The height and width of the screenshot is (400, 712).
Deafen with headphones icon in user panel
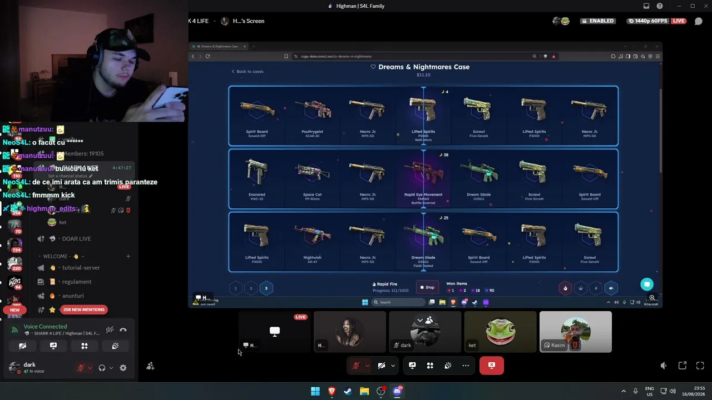coord(102,368)
